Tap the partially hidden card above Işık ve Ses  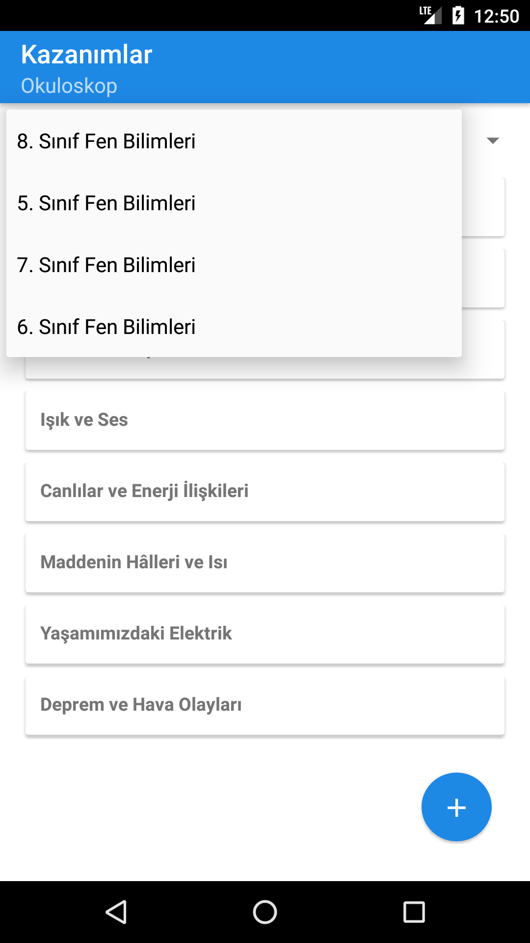pos(265,368)
